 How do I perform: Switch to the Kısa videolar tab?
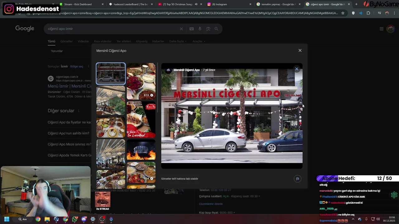pyautogui.click(x=103, y=41)
